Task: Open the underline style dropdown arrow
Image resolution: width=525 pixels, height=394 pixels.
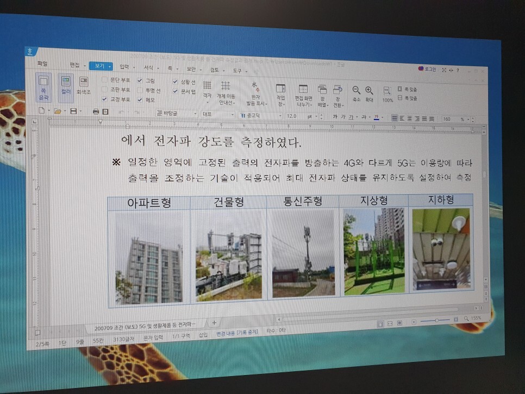Action: point(357,117)
